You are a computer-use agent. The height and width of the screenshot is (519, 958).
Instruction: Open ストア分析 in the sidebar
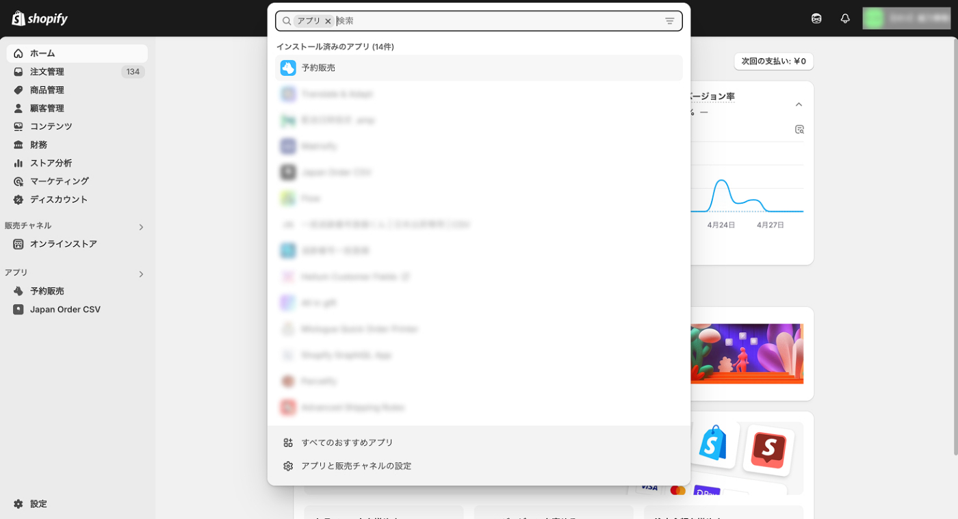point(77,163)
